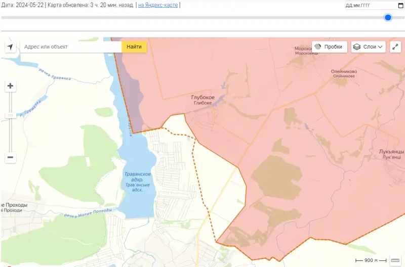Click the 900 м map scale indicator
The height and width of the screenshot is (267, 405).
371,260
